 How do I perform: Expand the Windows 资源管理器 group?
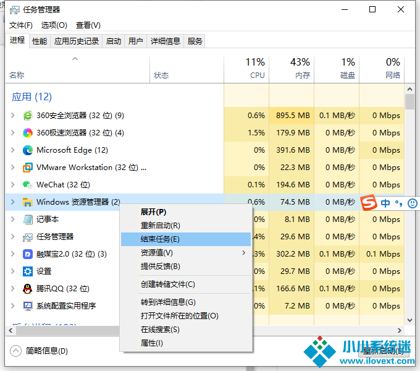tap(12, 202)
